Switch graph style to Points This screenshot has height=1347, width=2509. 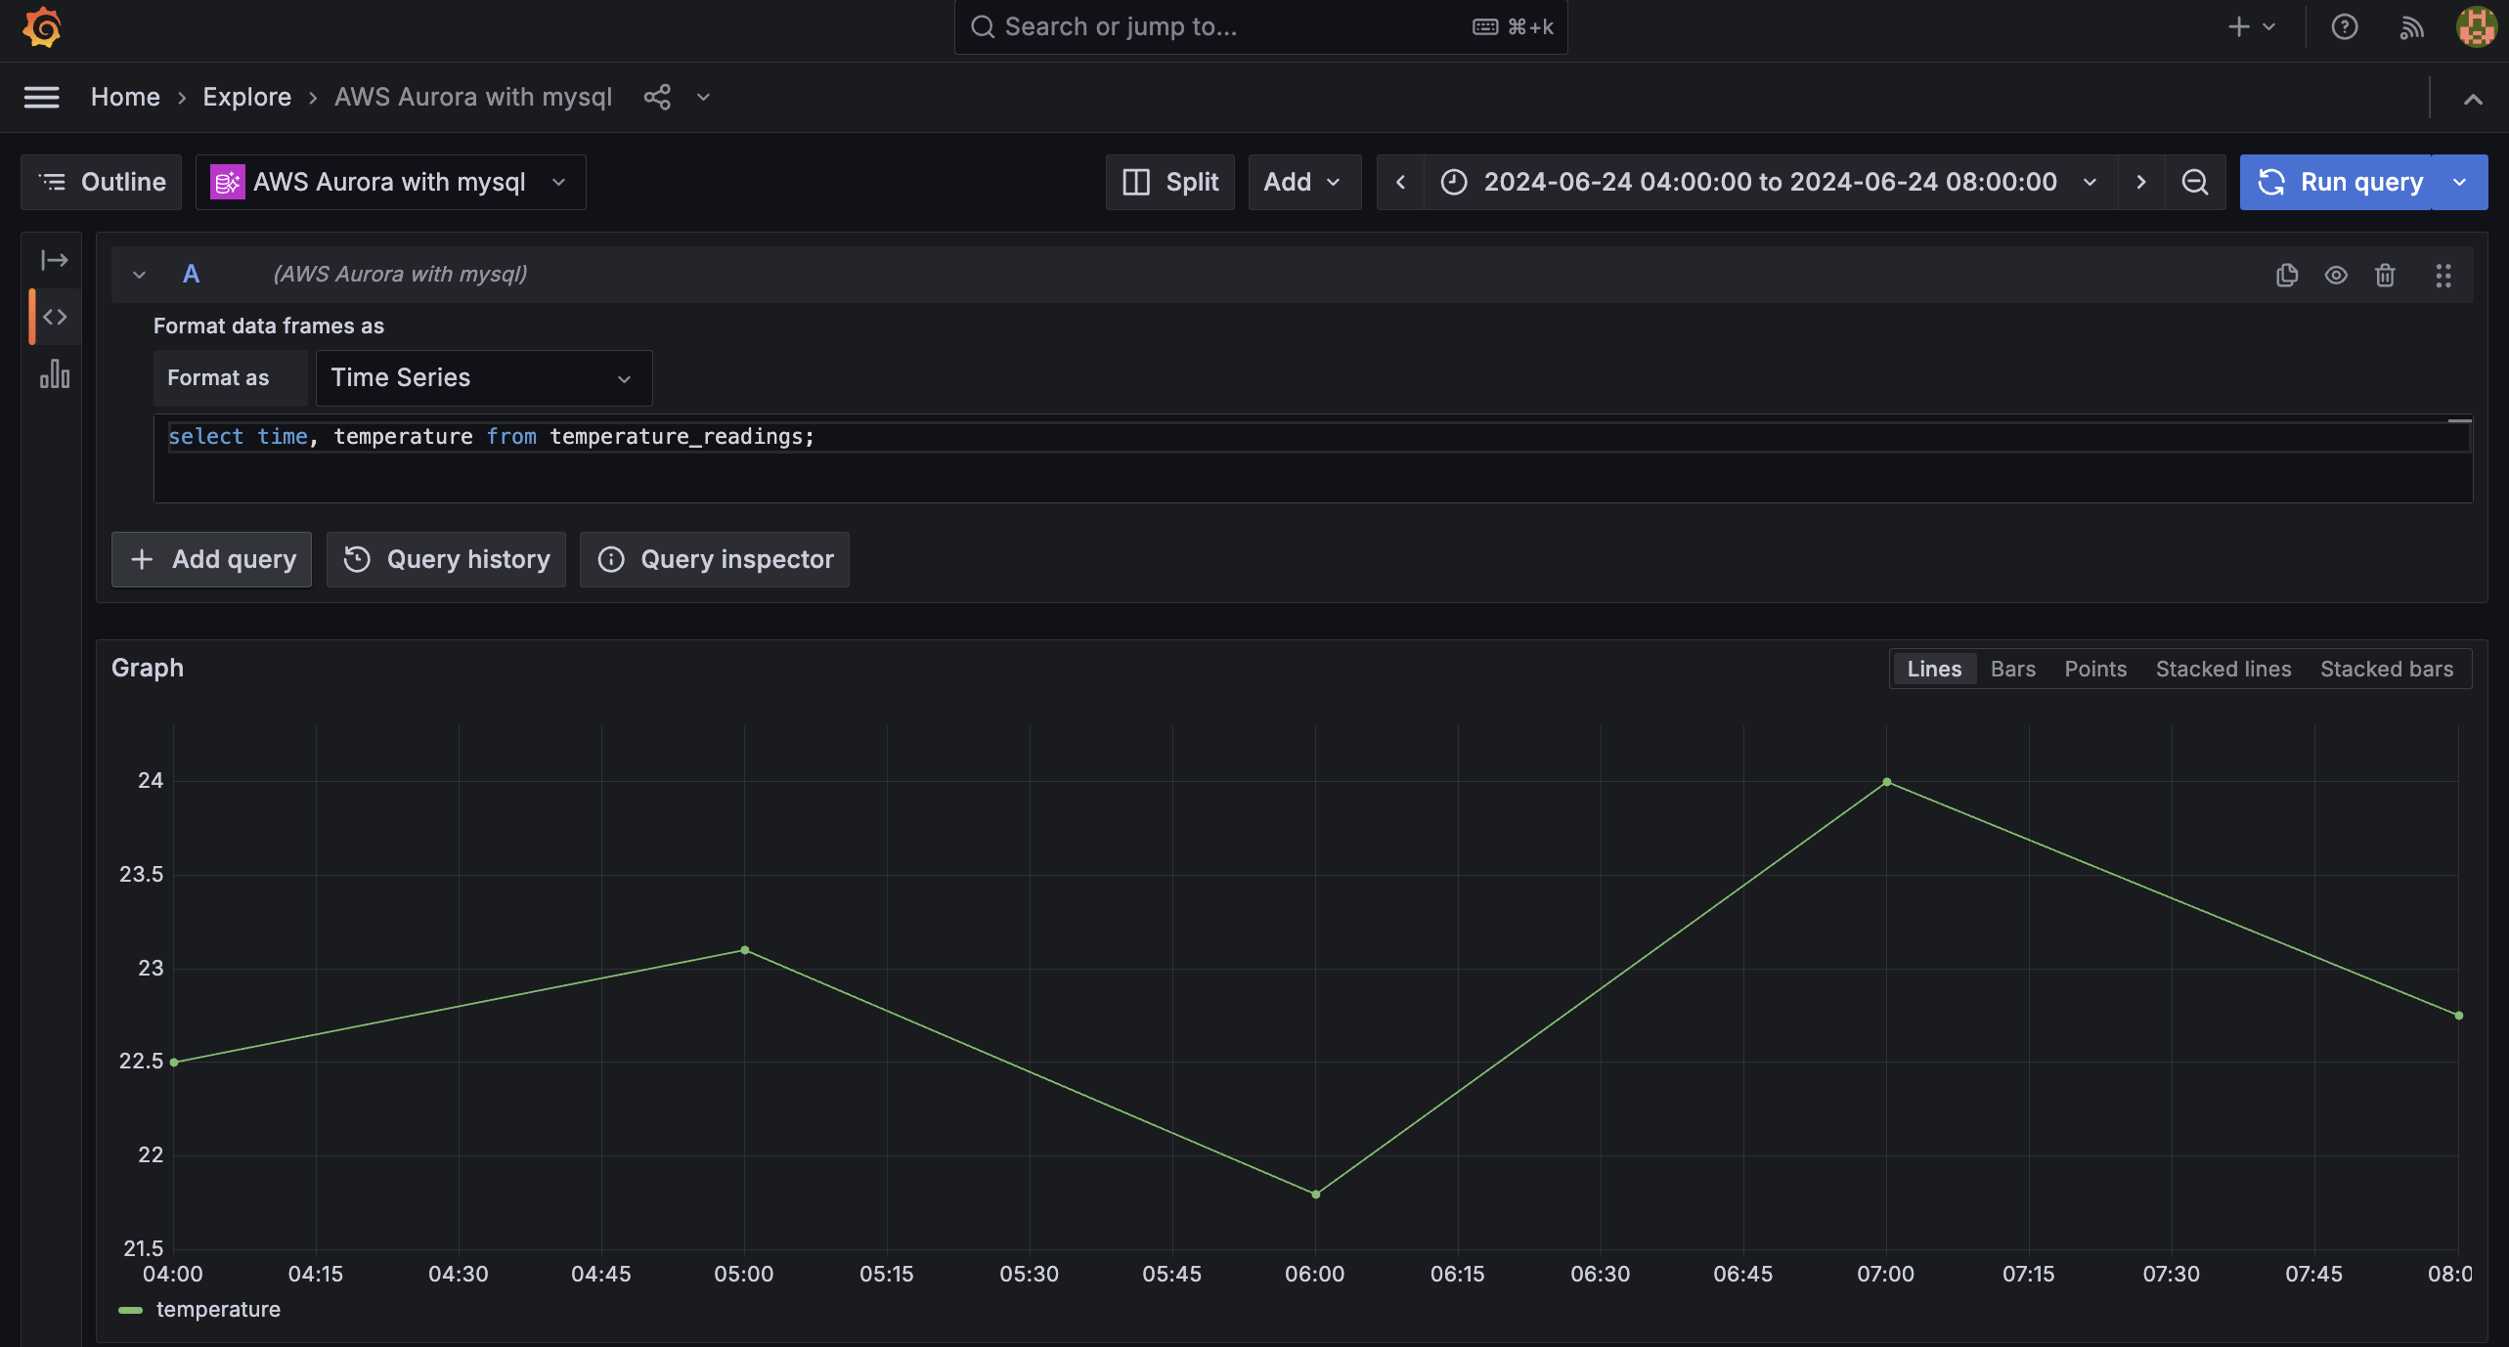2095,670
